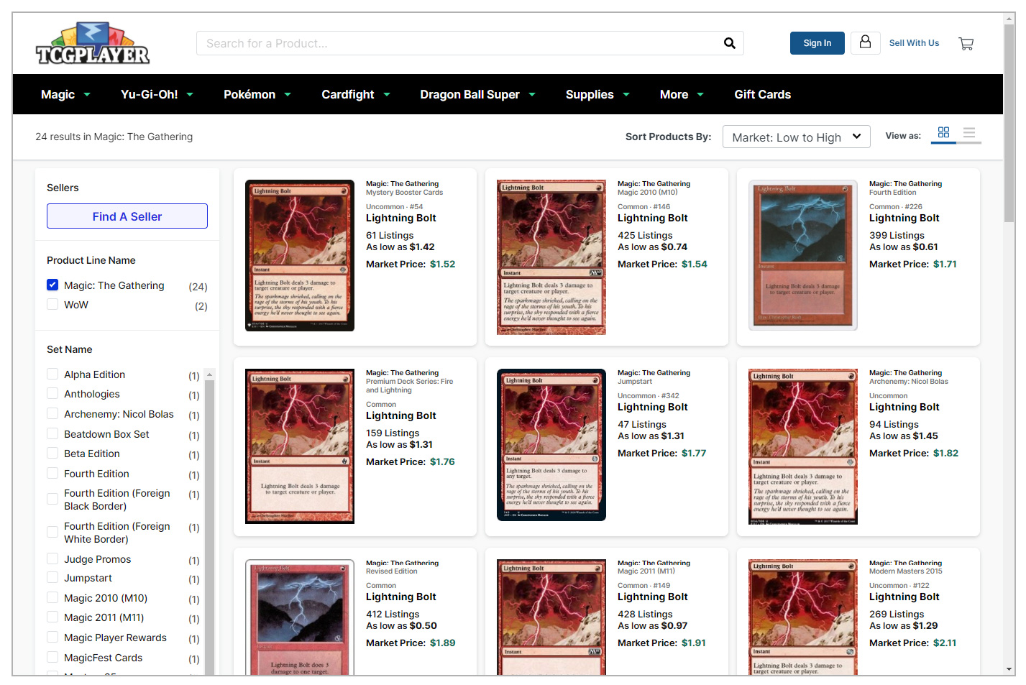This screenshot has width=1026, height=685.
Task: Open Archenemy: Nicol Bolas Lightning Bolt image
Action: pos(803,446)
